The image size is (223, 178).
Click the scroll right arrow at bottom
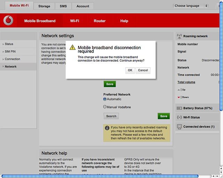pos(217,176)
